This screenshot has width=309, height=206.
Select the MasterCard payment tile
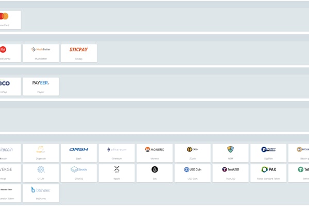point(9,20)
